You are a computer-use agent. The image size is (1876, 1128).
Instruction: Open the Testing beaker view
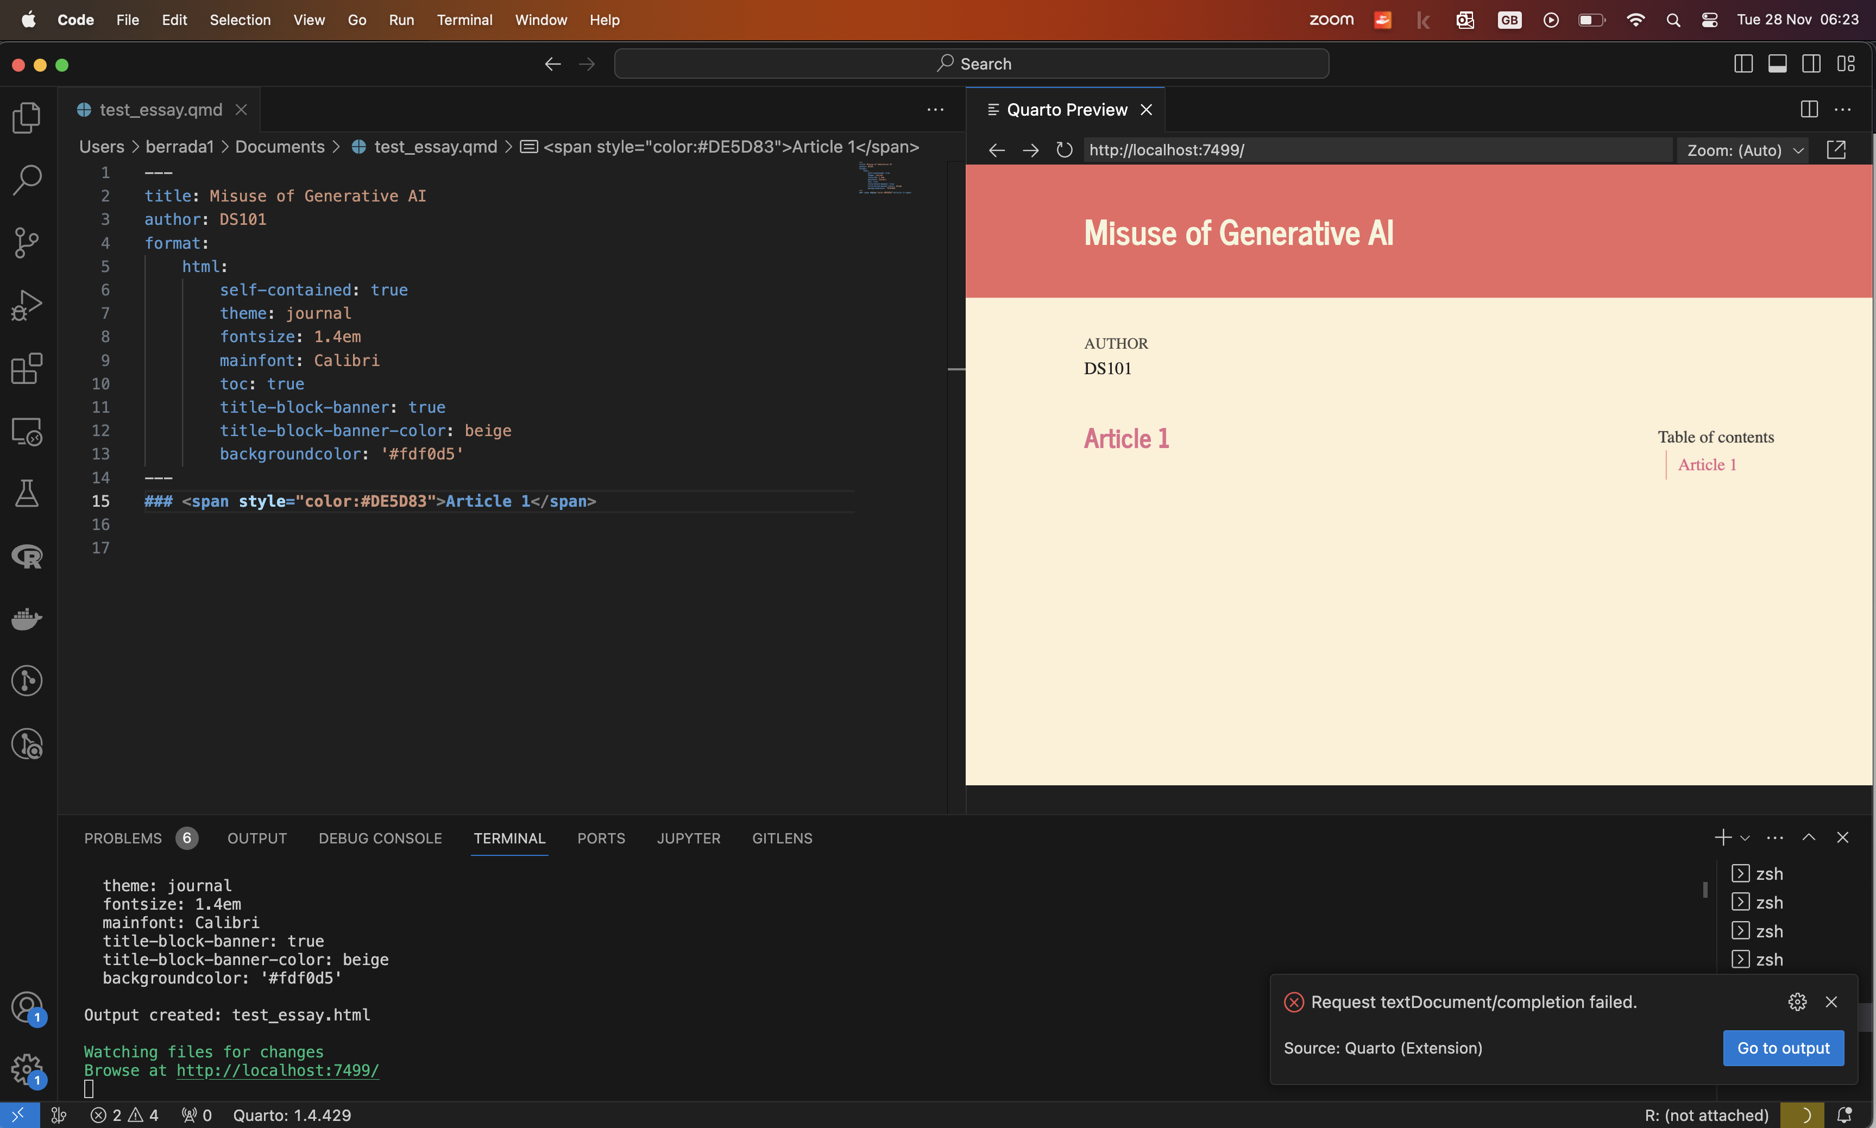[x=27, y=493]
